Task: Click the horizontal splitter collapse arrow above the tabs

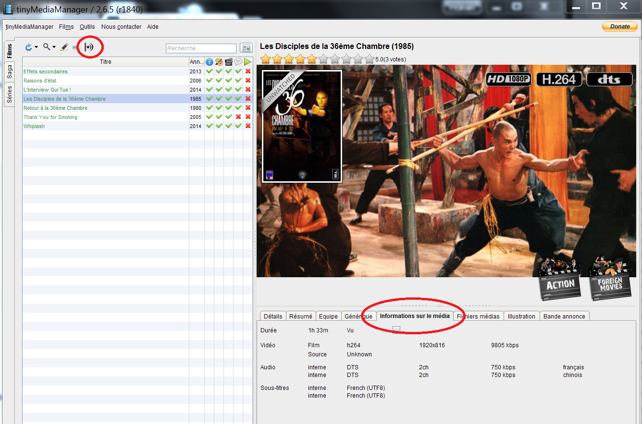Action: pos(440,305)
